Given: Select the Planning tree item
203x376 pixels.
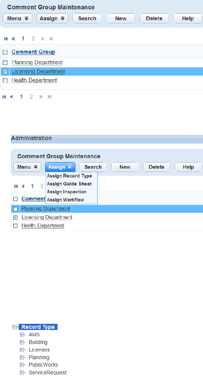Looking at the screenshot, I should click(x=39, y=357).
